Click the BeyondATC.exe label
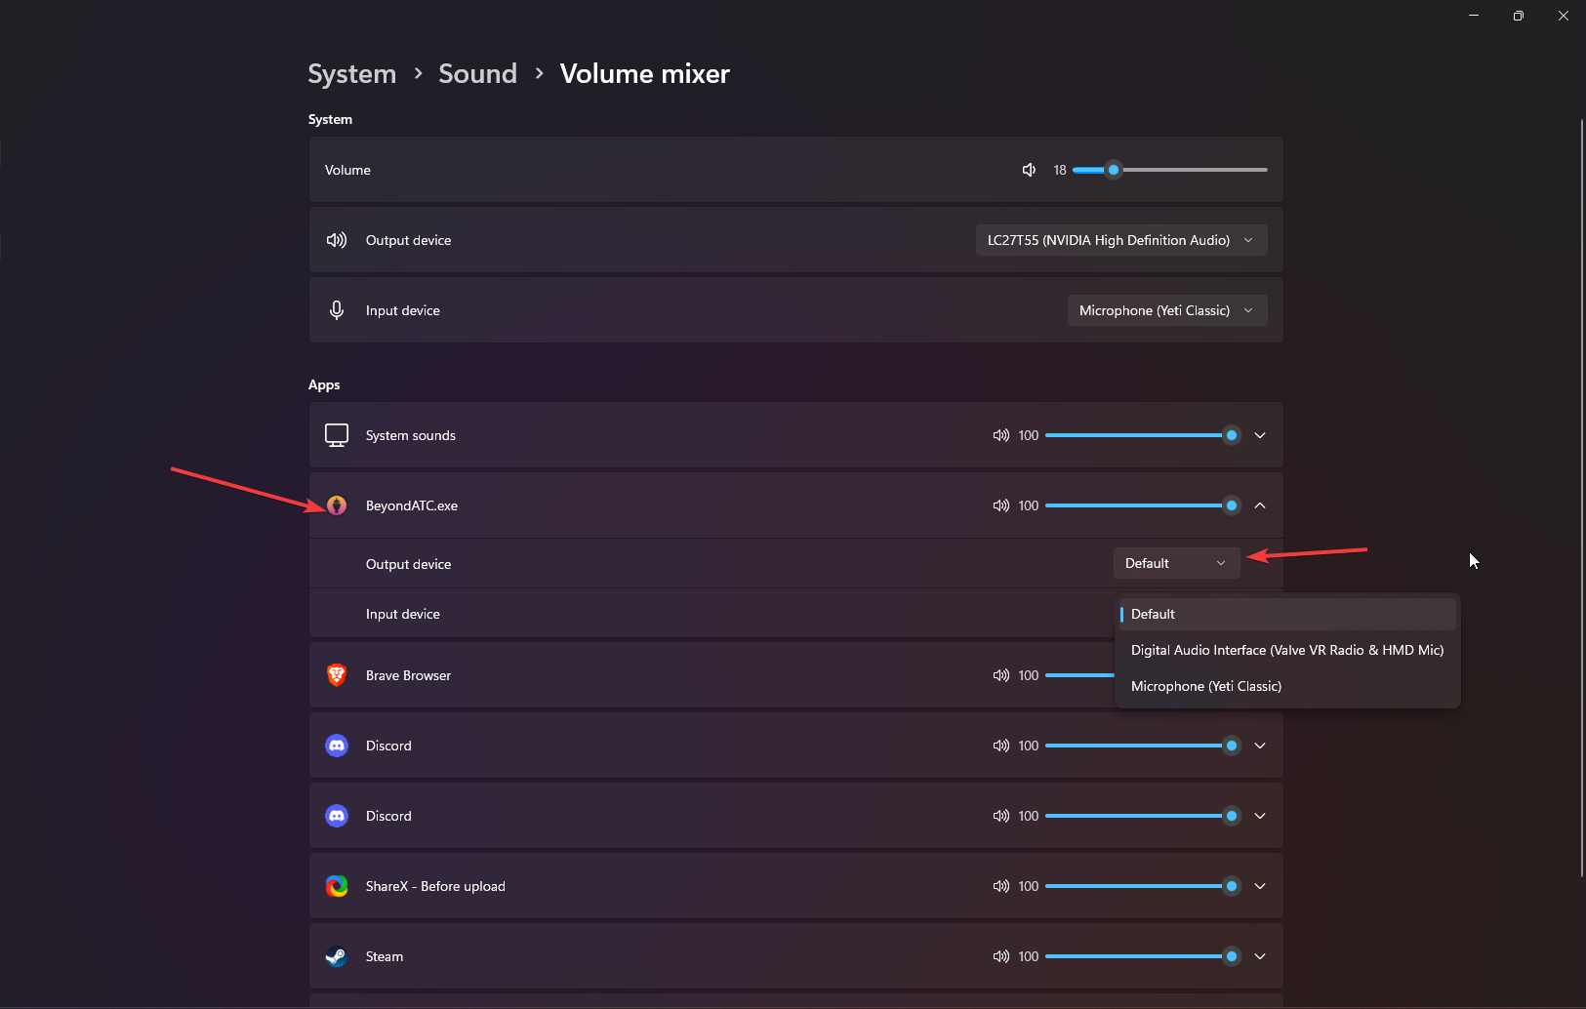The width and height of the screenshot is (1586, 1009). click(412, 505)
